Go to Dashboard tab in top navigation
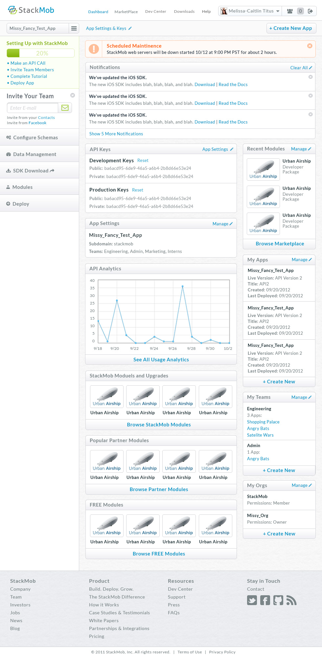 click(x=98, y=12)
